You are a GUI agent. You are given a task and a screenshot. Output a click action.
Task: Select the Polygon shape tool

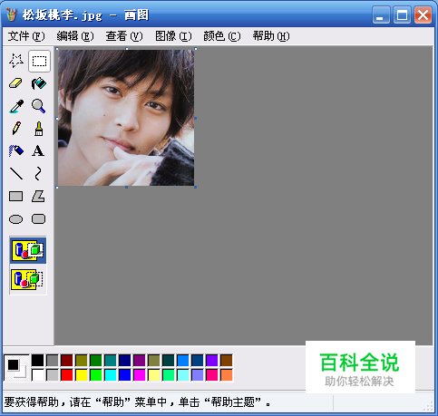(x=39, y=197)
